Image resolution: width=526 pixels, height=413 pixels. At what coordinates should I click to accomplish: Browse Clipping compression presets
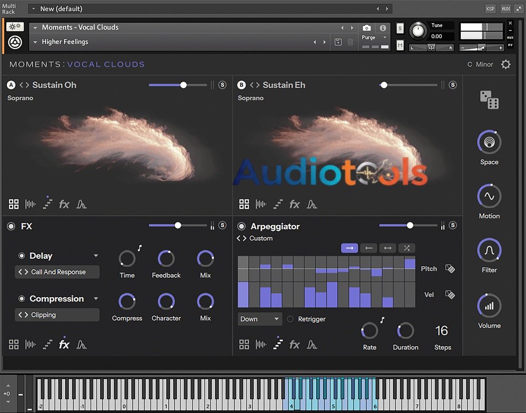tap(57, 315)
